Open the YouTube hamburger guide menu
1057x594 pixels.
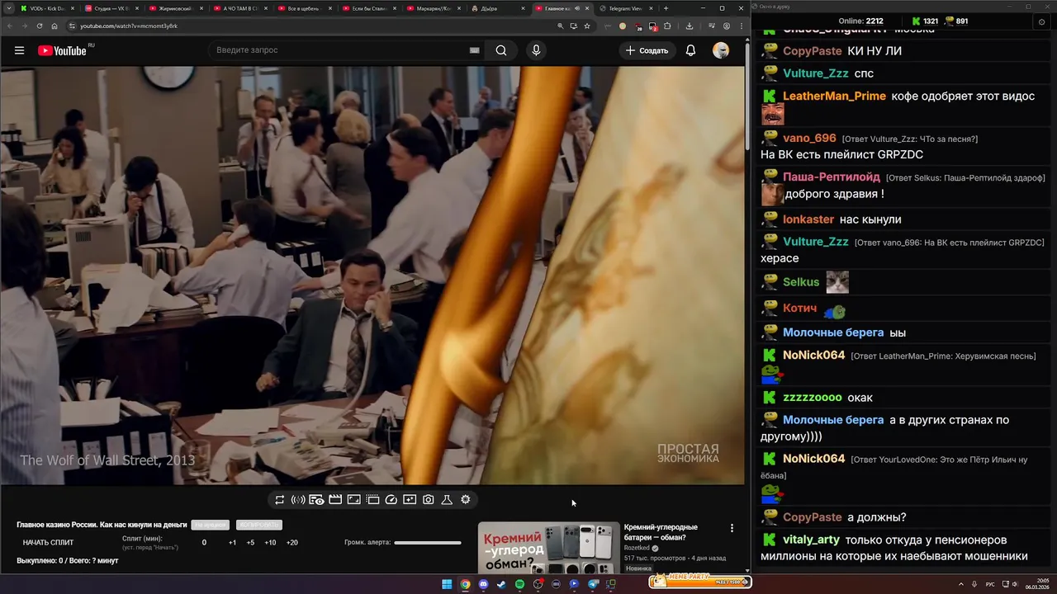pyautogui.click(x=19, y=50)
